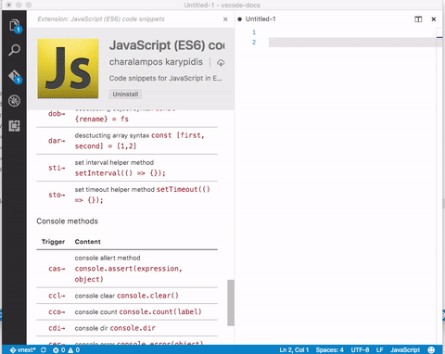Click the dar trigger snippet

tap(57, 141)
